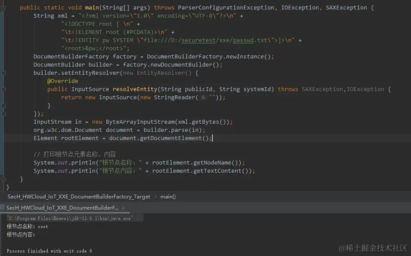This screenshot has height=256, width=411.
Task: Click the "String xml" declaration
Action: coord(50,16)
